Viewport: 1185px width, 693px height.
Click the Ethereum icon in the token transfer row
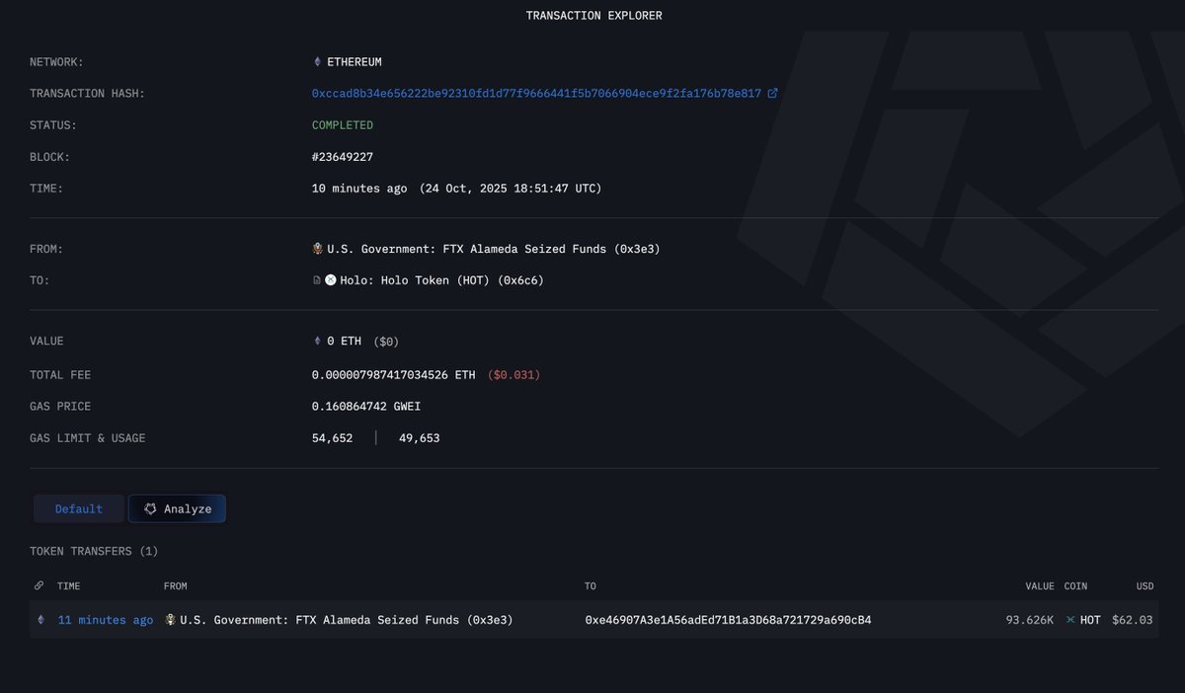[40, 620]
